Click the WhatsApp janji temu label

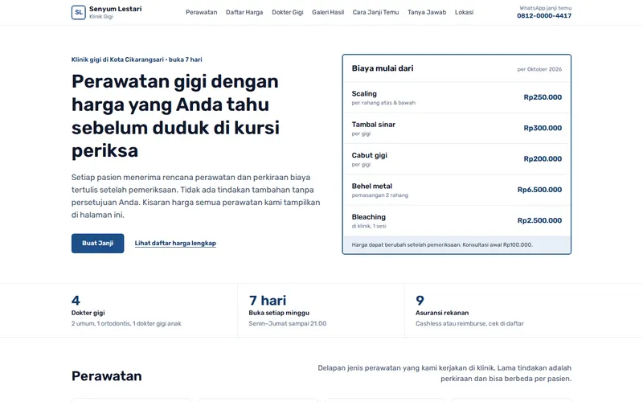coord(546,8)
